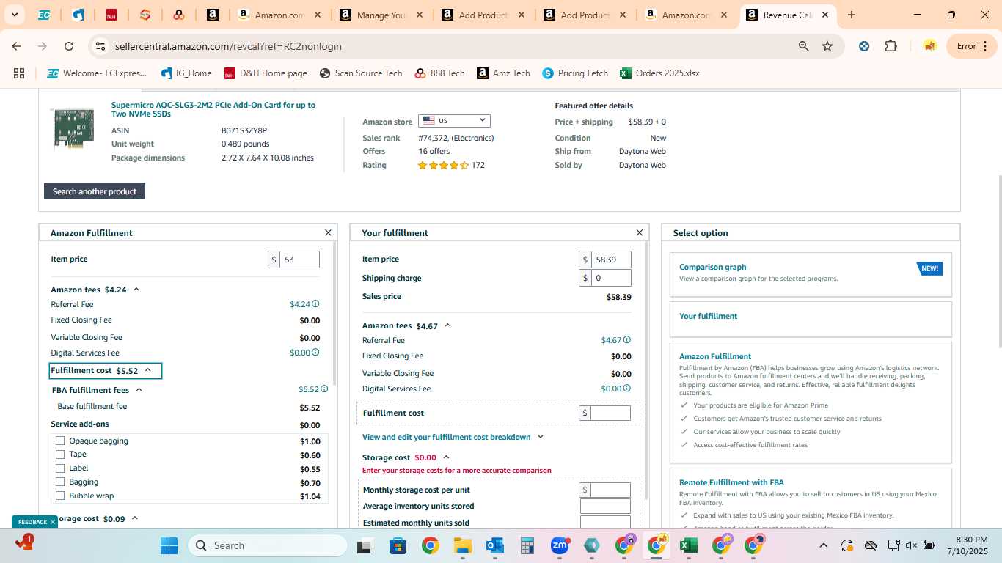Open Windows Start menu

coord(169,545)
